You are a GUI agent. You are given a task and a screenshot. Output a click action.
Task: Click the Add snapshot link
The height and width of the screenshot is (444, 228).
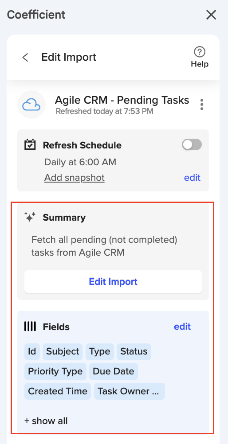pyautogui.click(x=74, y=178)
